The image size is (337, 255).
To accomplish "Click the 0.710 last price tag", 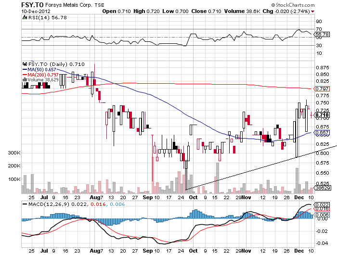I will tap(322, 115).
